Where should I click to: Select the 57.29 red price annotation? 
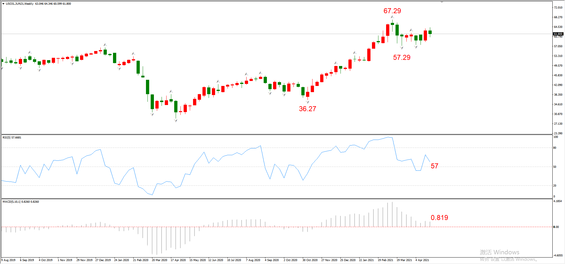coord(402,57)
